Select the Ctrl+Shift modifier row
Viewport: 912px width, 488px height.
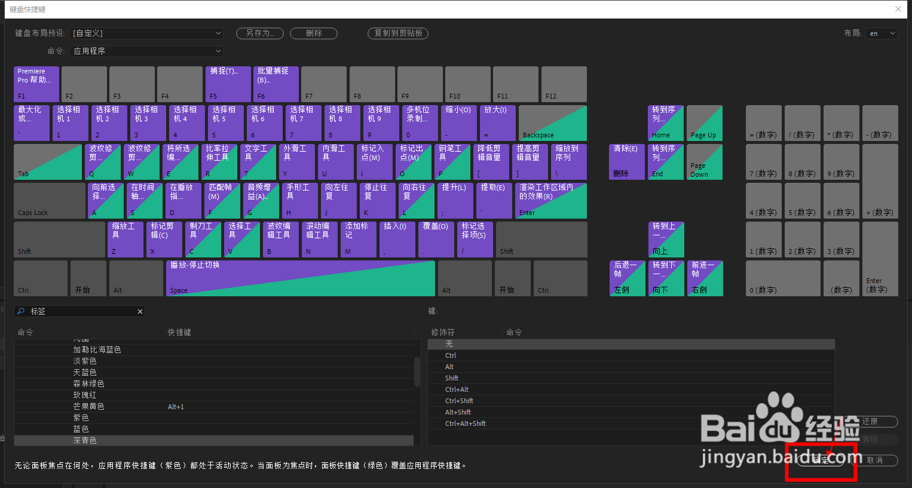631,401
